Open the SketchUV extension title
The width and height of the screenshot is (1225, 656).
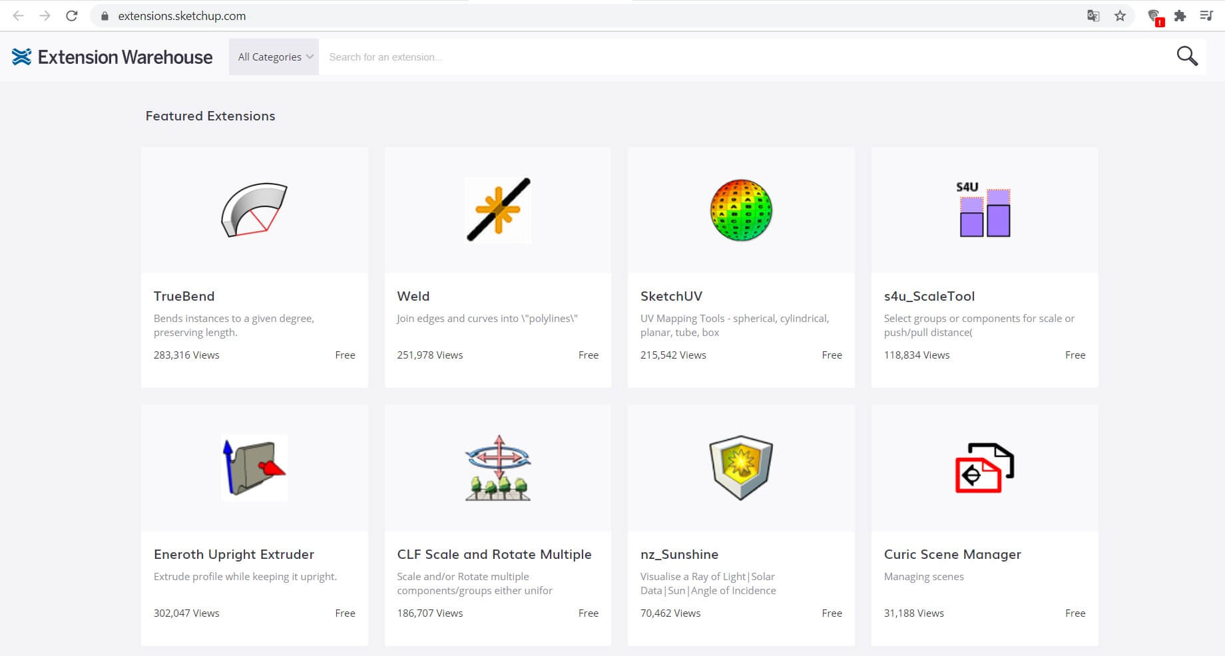click(x=671, y=296)
